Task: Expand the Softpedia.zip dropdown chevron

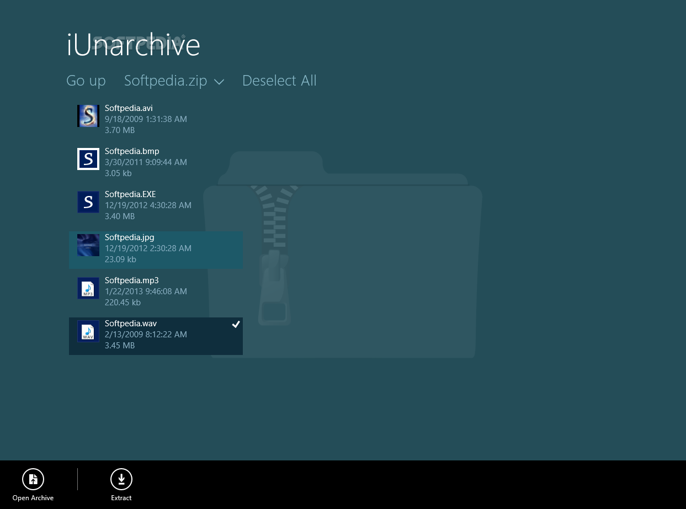Action: point(219,82)
